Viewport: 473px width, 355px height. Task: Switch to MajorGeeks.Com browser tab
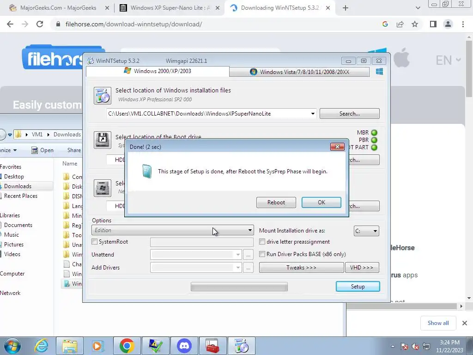[59, 8]
